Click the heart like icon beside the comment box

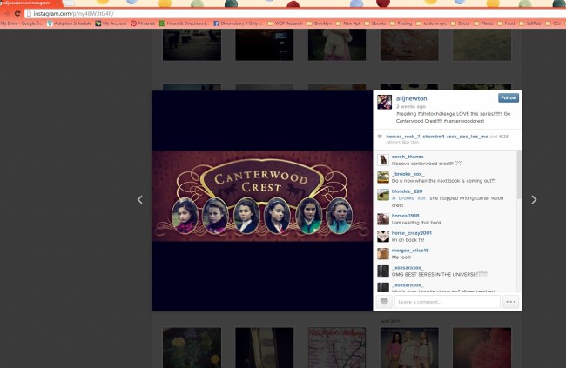384,302
